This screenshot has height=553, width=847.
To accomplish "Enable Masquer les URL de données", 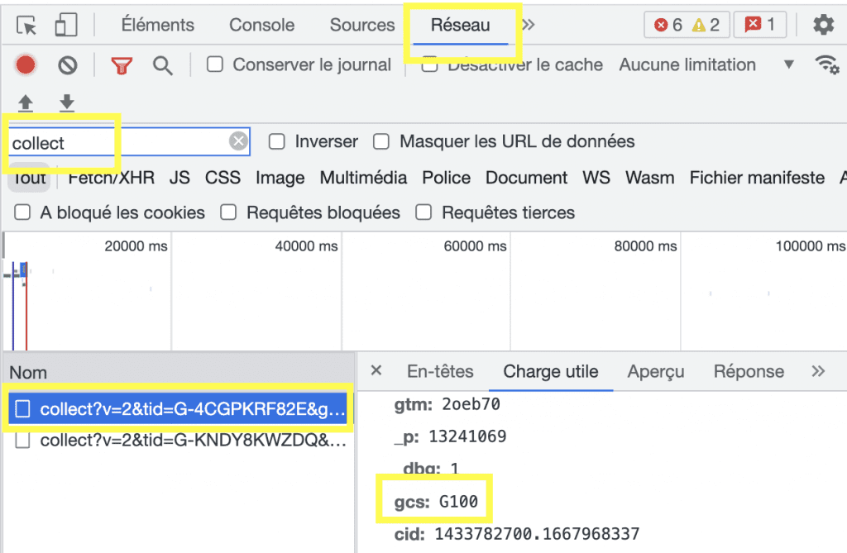I will (x=381, y=142).
